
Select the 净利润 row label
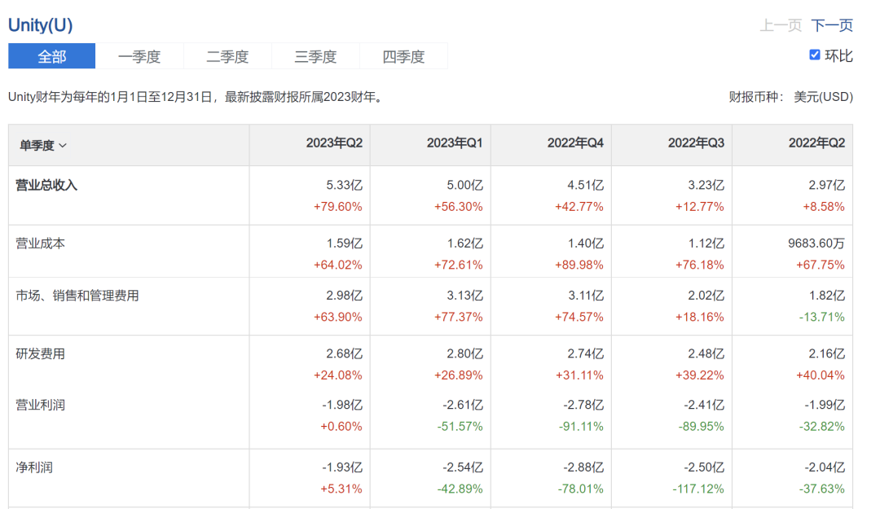click(x=34, y=467)
